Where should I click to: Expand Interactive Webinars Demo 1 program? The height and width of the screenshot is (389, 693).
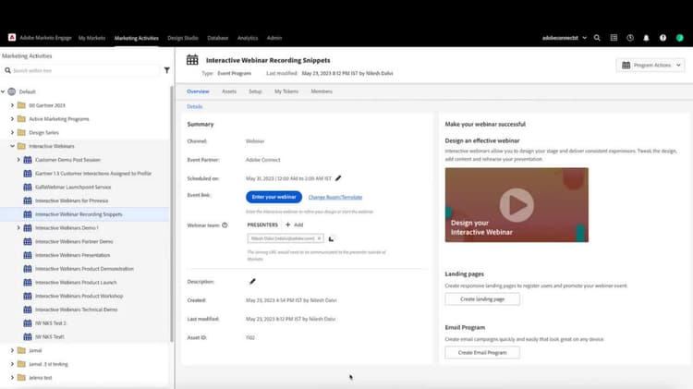[x=18, y=227]
